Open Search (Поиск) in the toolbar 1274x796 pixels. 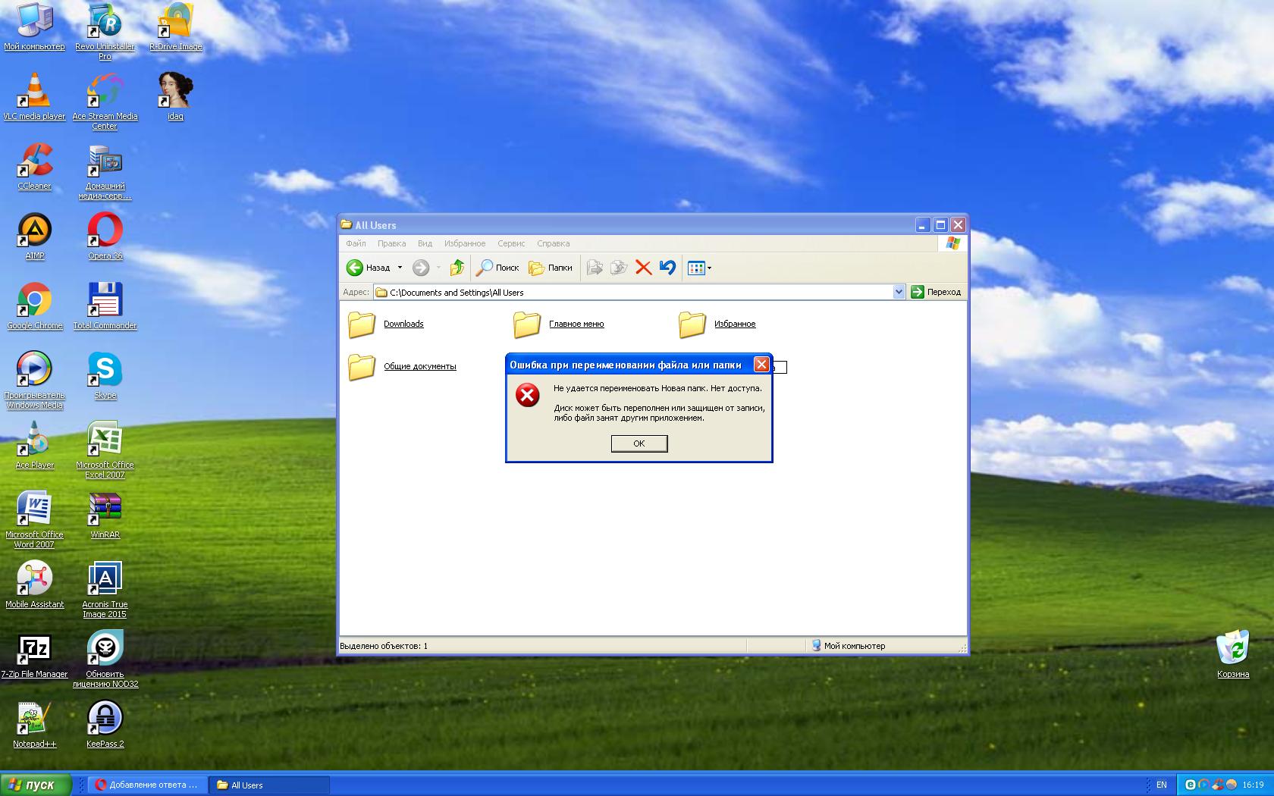pyautogui.click(x=497, y=268)
